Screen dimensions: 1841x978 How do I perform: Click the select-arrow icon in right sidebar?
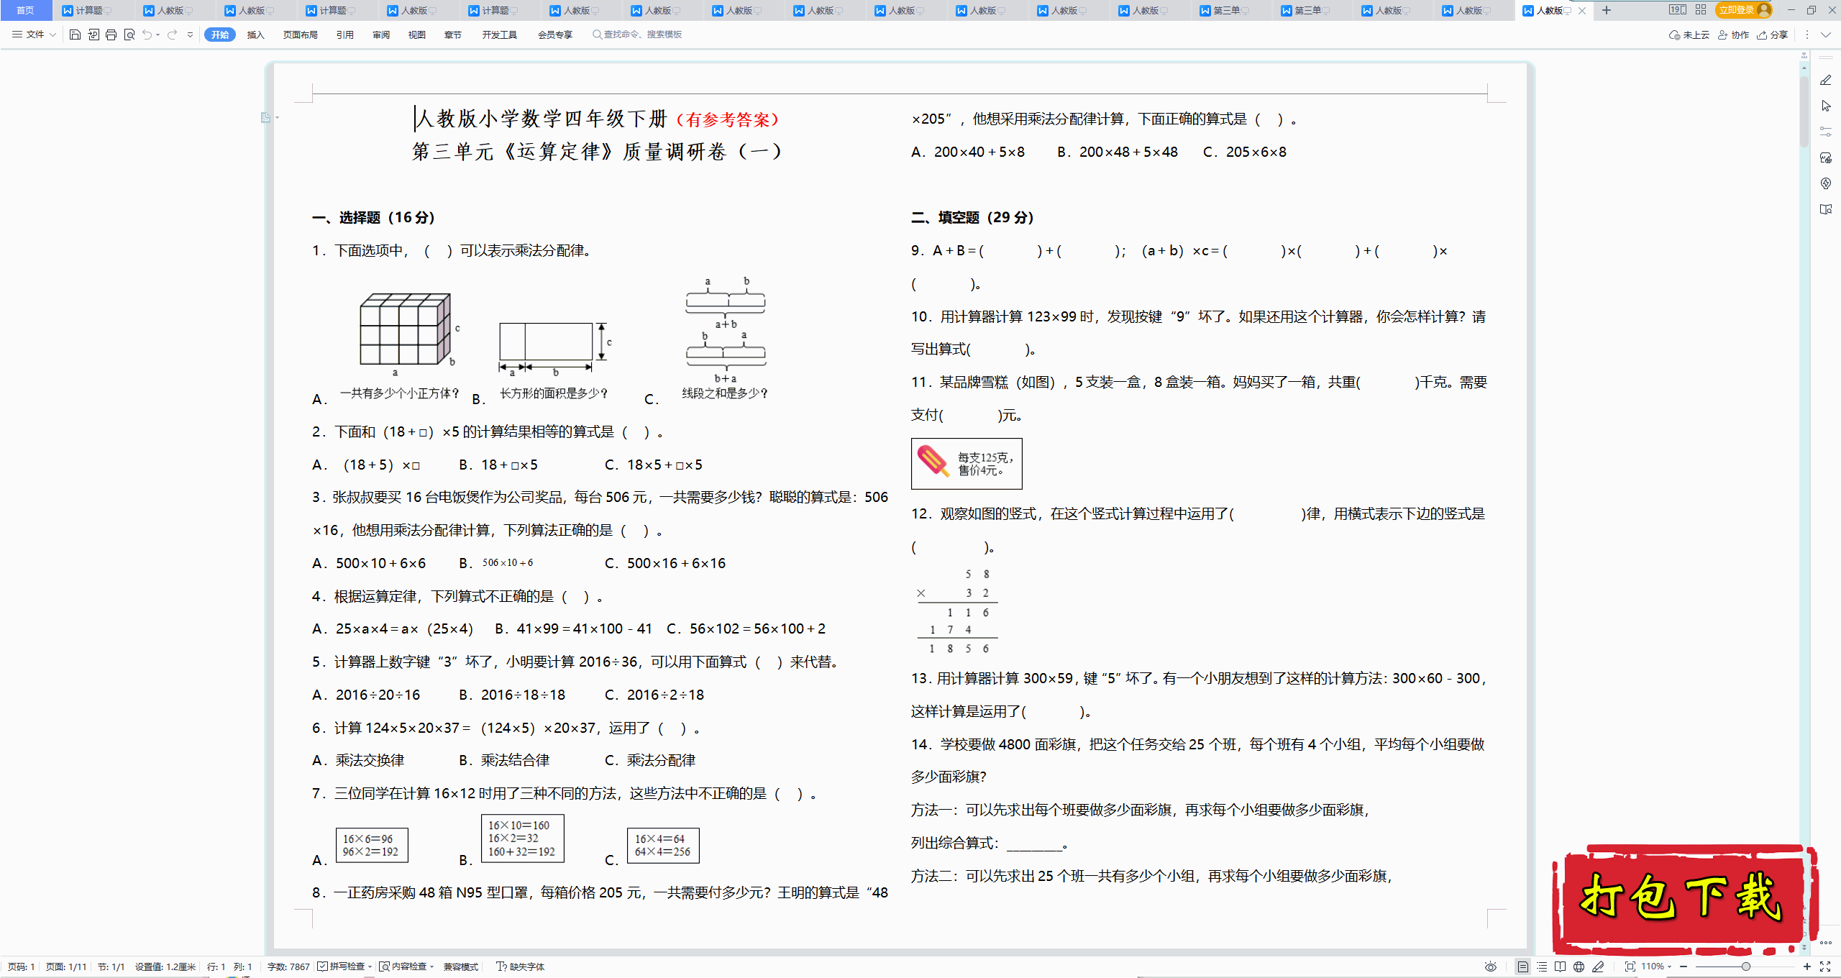click(1826, 106)
